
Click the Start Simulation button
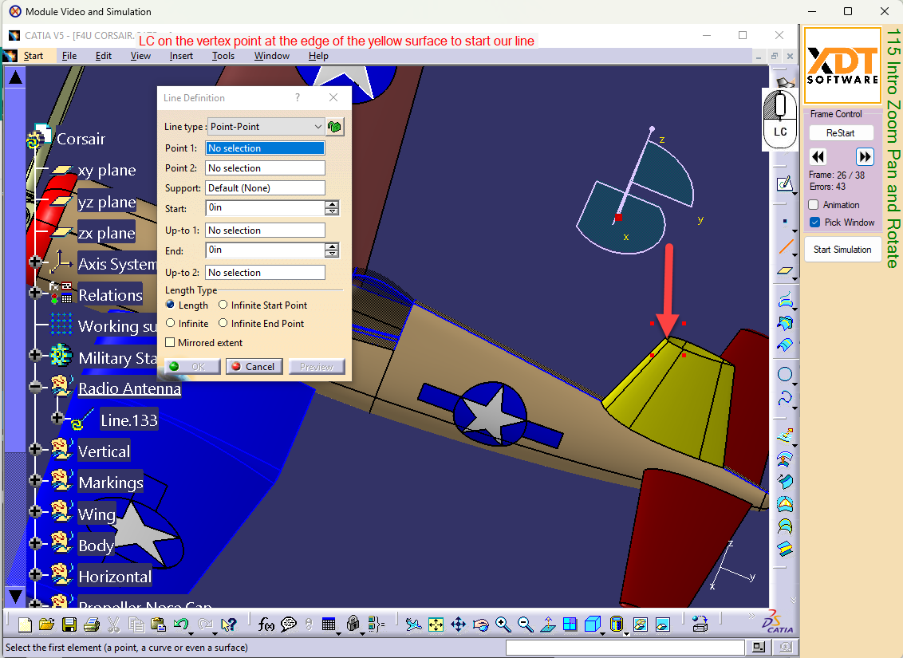[842, 250]
